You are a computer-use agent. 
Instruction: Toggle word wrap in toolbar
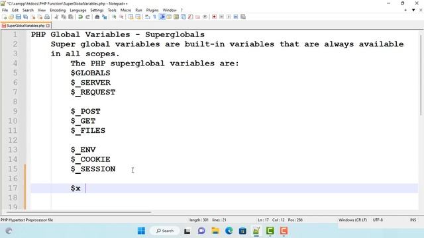tap(147, 17)
